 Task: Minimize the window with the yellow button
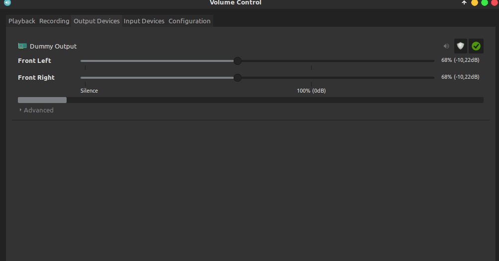475,2
